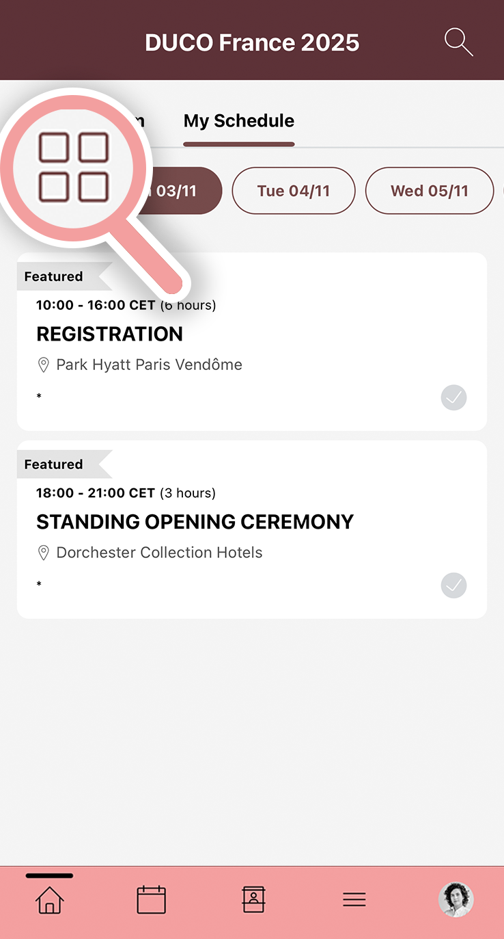The height and width of the screenshot is (939, 504).
Task: Toggle the checkmark on STANDING OPENING CEREMONY
Action: [453, 585]
